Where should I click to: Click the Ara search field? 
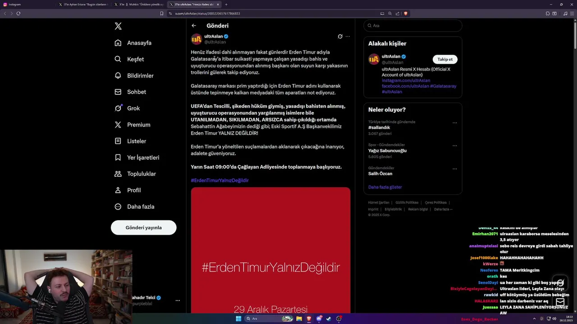[412, 26]
